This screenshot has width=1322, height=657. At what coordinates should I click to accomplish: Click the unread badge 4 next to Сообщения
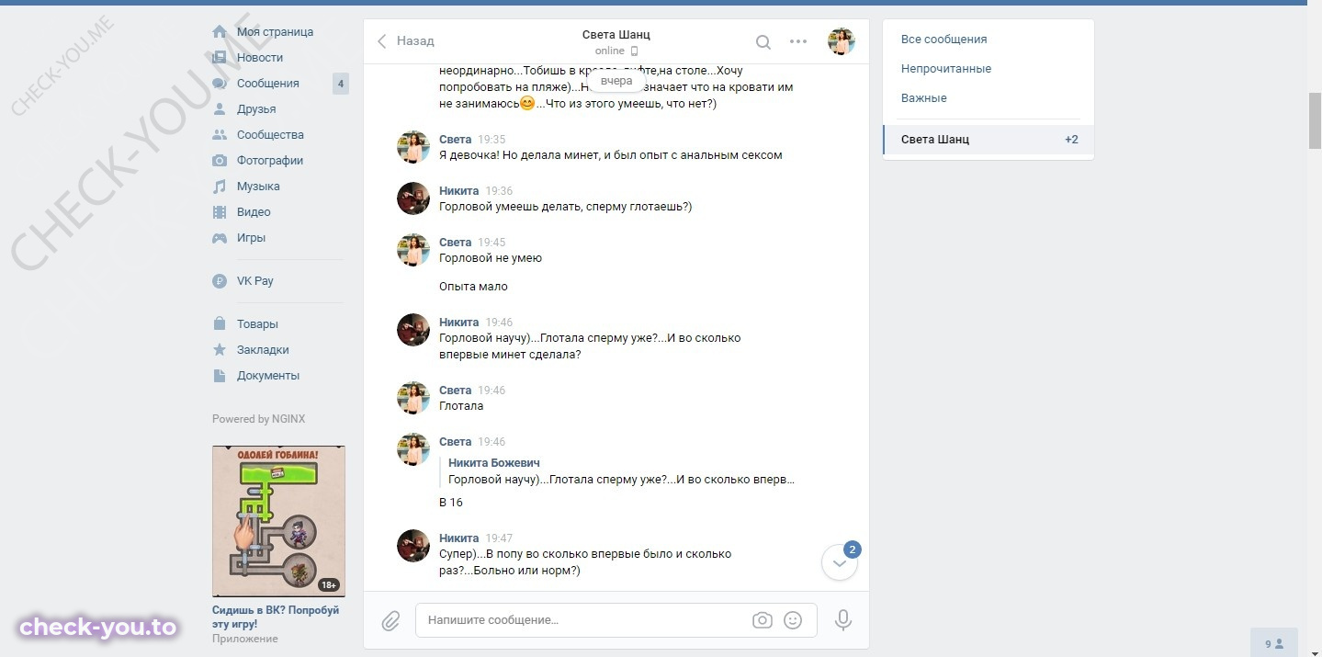coord(341,84)
